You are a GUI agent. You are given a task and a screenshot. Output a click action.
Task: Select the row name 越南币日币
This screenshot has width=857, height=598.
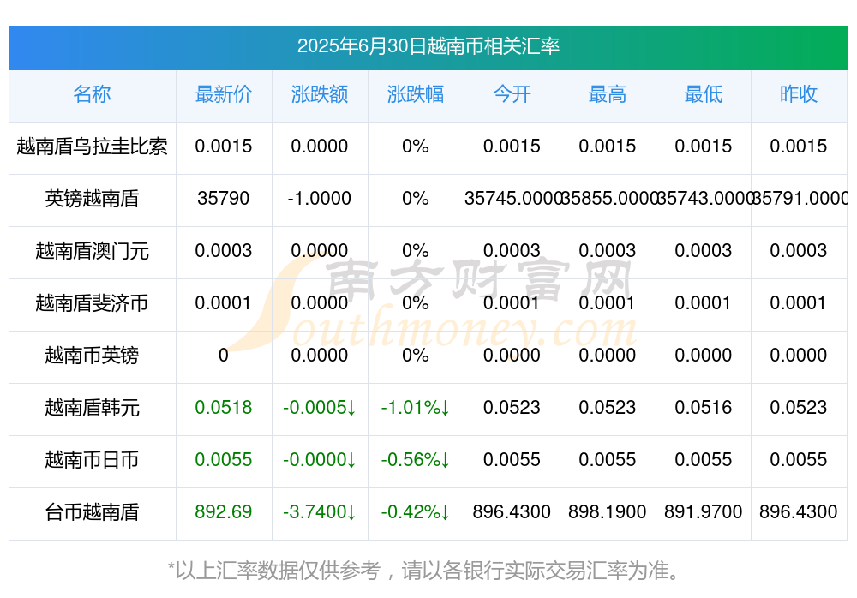pyautogui.click(x=92, y=460)
